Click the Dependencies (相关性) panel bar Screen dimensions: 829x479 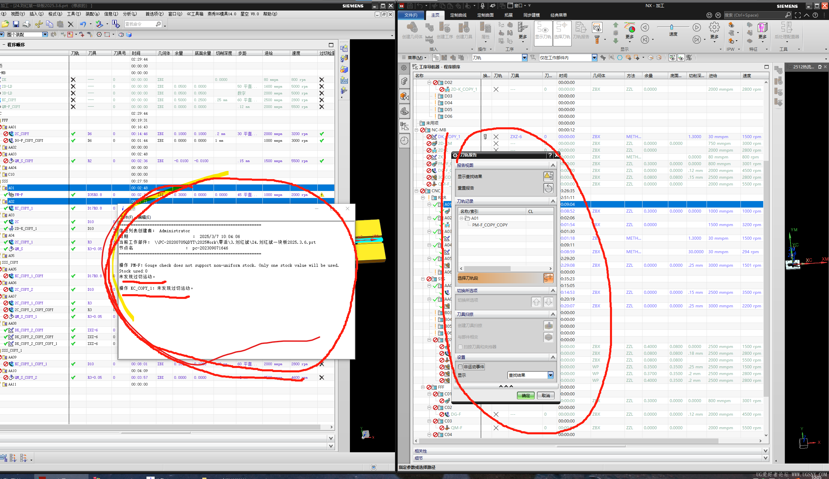click(591, 451)
